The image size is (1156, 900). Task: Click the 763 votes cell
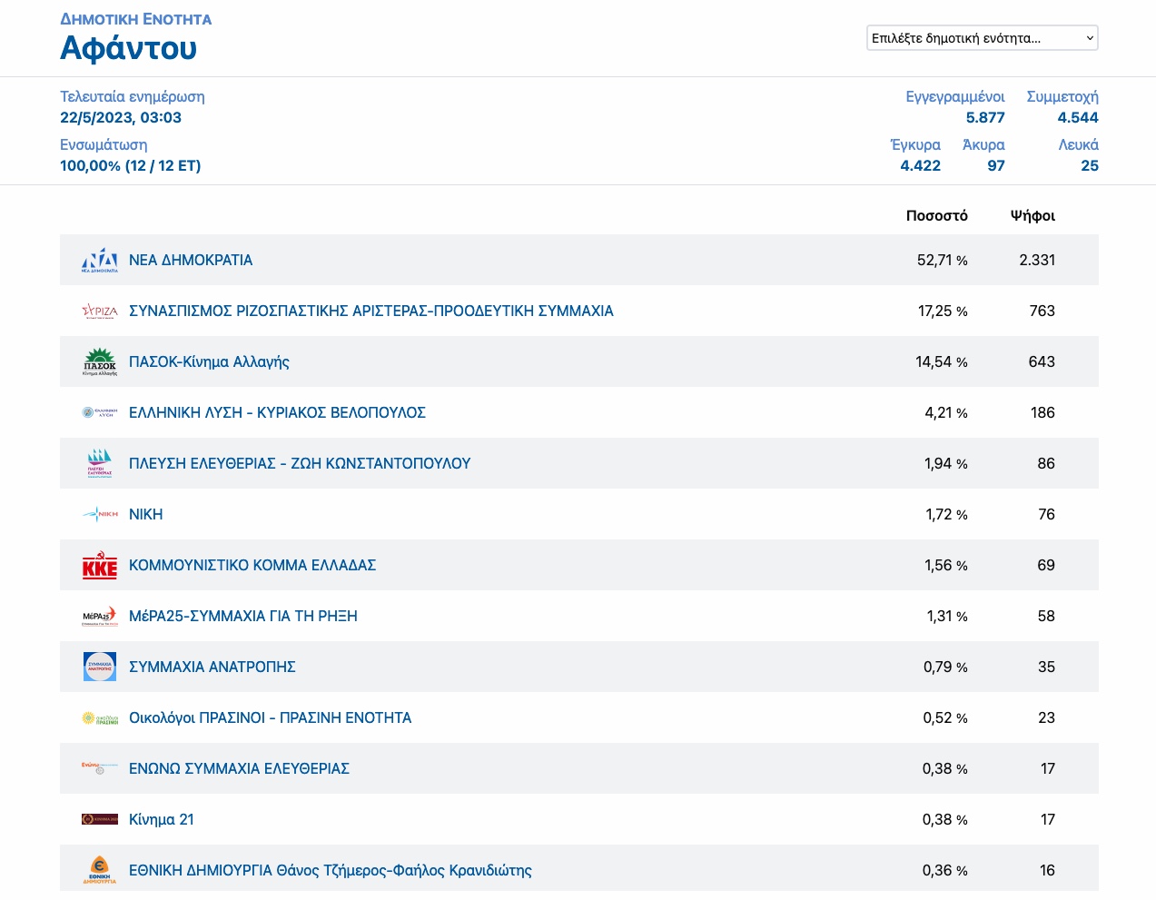[x=1042, y=311]
